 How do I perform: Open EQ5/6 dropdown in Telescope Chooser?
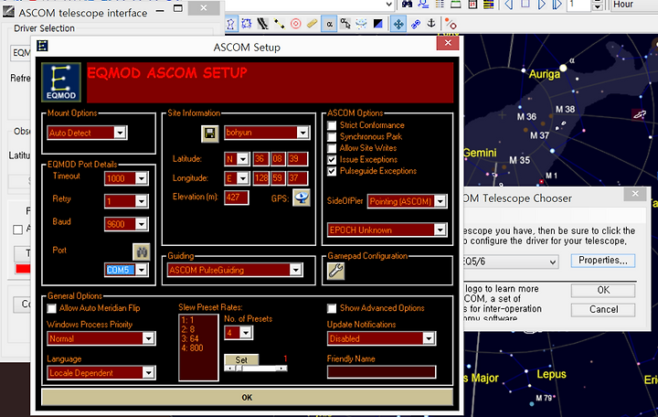[x=510, y=262]
